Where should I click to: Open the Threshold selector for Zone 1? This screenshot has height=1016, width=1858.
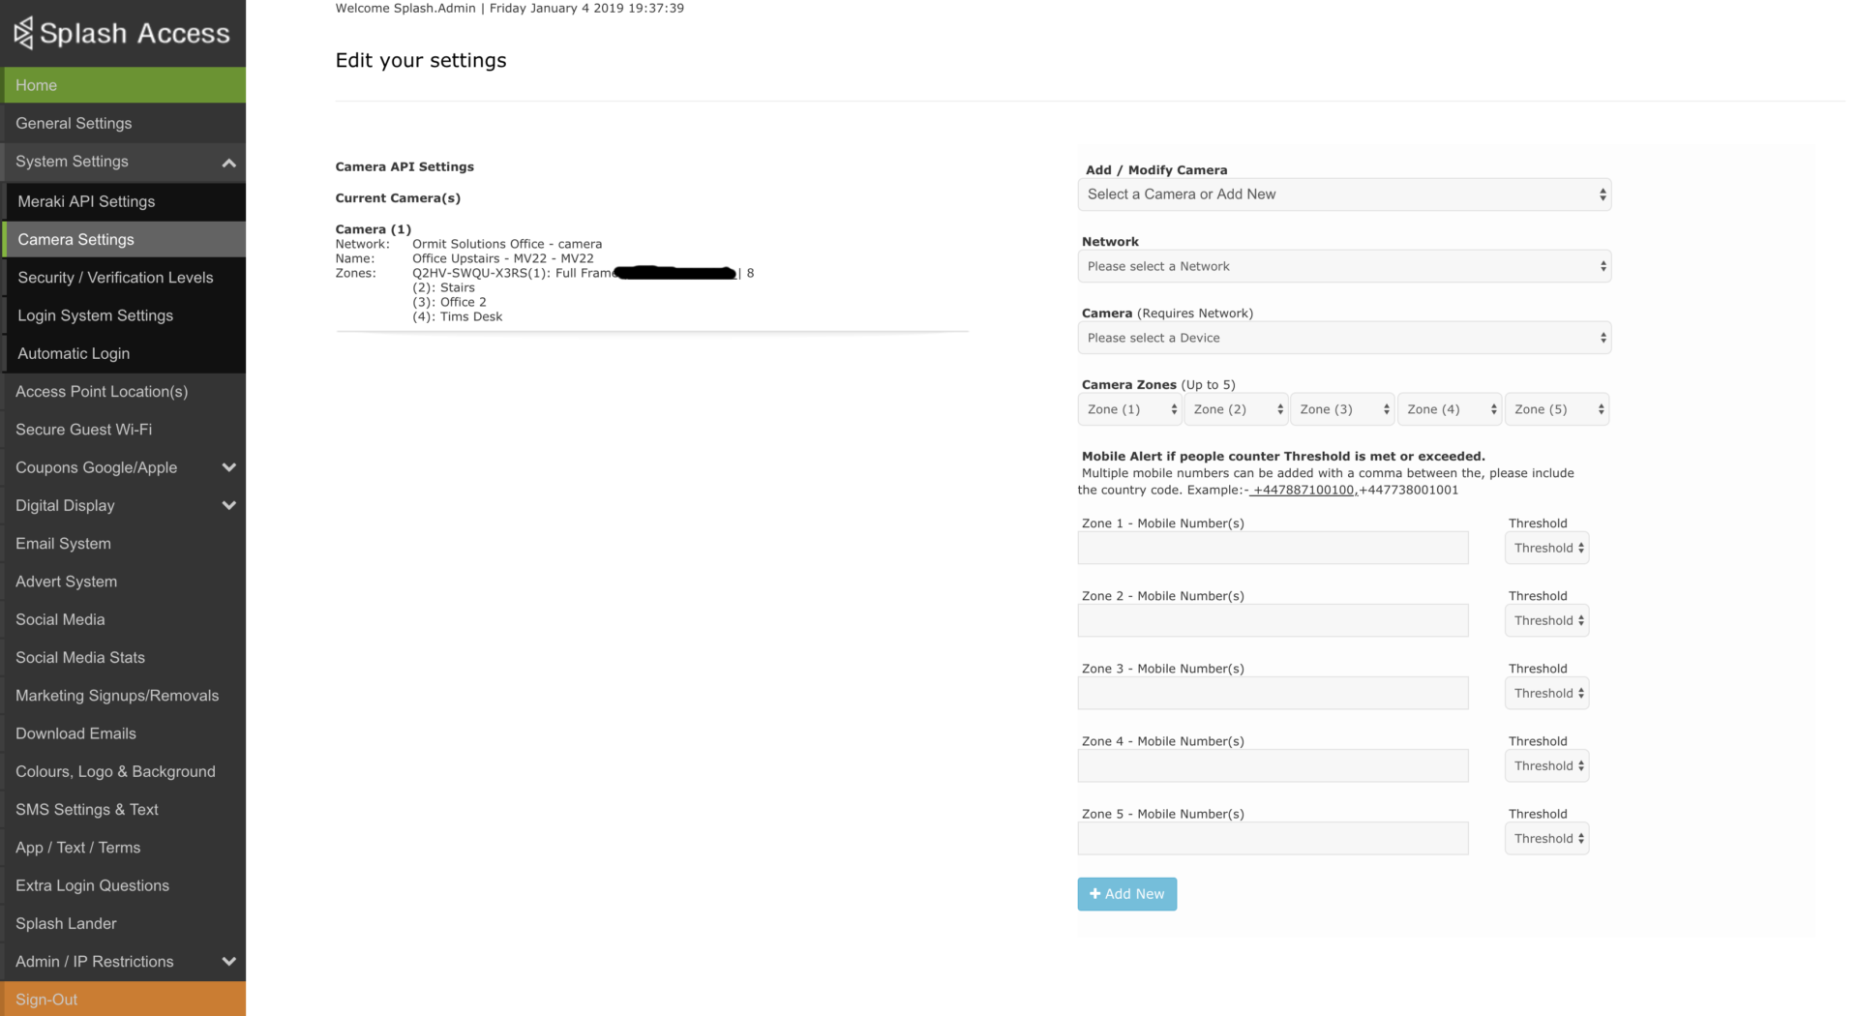(x=1545, y=547)
